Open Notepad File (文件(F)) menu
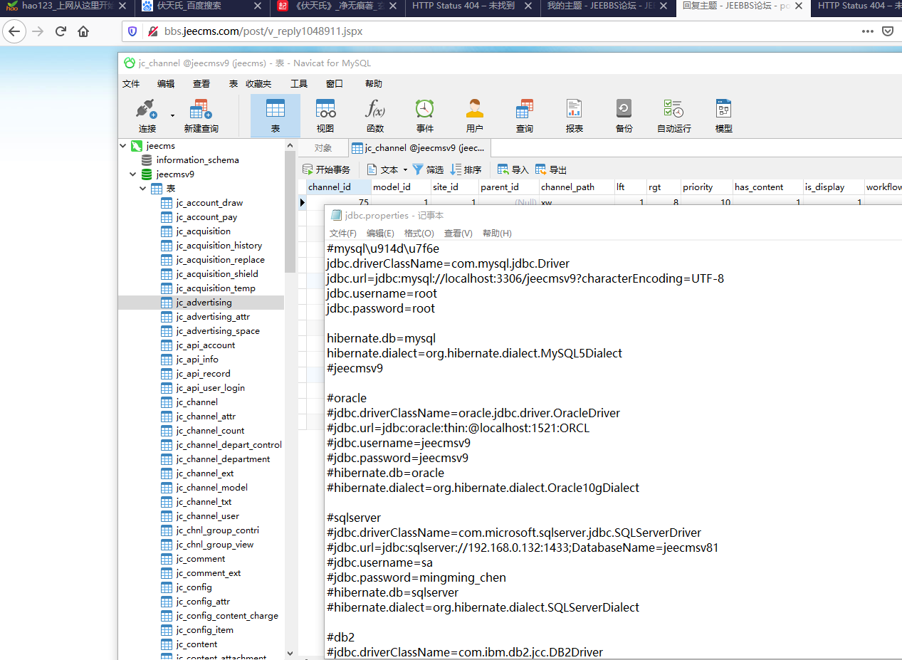Viewport: 902px width, 660px height. click(x=342, y=234)
